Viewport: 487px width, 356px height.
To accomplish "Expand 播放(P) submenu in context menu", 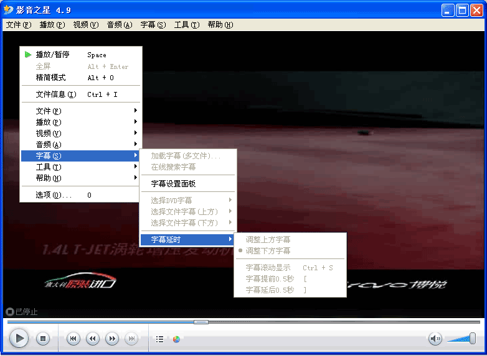I will 81,122.
